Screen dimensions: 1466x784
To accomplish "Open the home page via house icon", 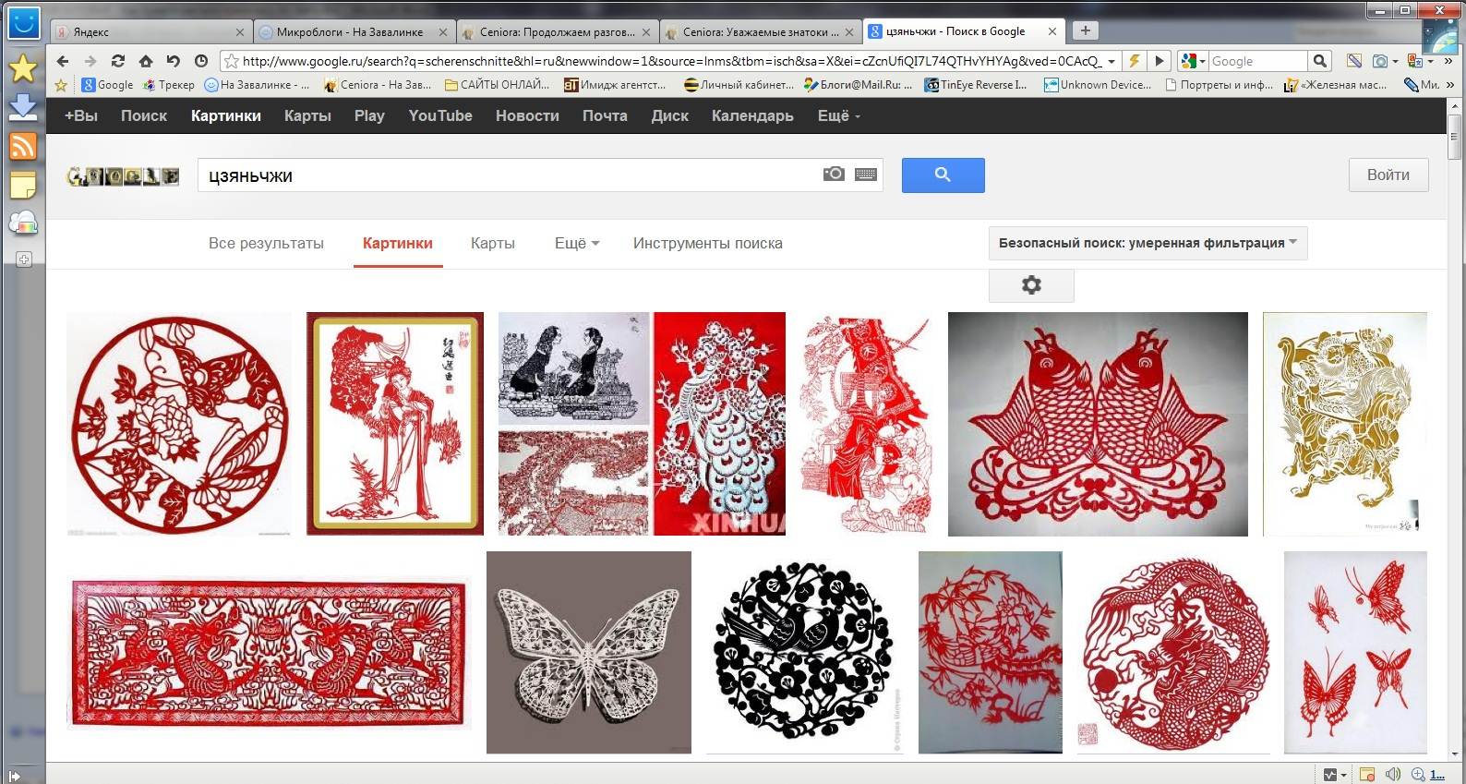I will [146, 61].
